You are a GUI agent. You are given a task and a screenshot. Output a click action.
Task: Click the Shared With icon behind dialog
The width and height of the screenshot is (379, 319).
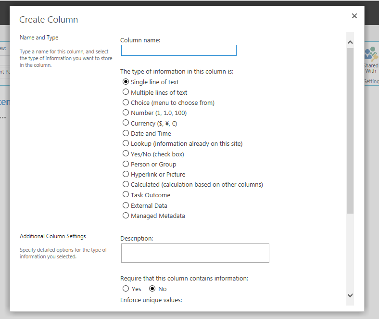tap(371, 54)
